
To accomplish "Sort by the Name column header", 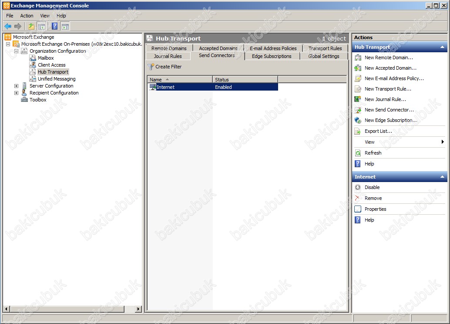I will 180,80.
